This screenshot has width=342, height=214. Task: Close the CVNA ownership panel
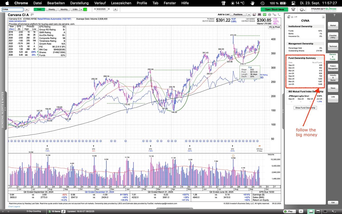click(323, 17)
